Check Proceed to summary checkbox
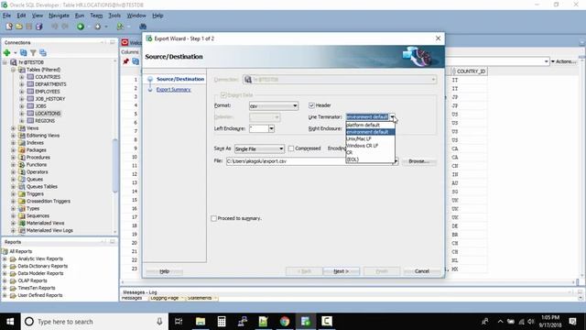This screenshot has height=330, width=586. pyautogui.click(x=213, y=218)
